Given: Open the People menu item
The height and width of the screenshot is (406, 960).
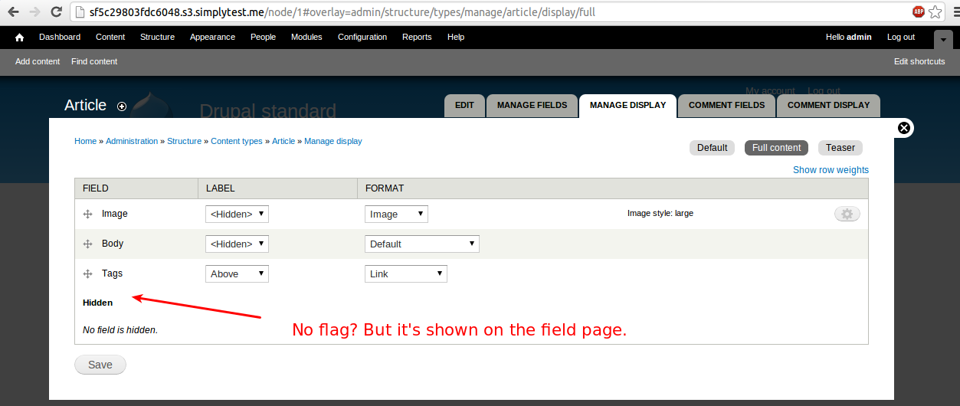Looking at the screenshot, I should (263, 37).
